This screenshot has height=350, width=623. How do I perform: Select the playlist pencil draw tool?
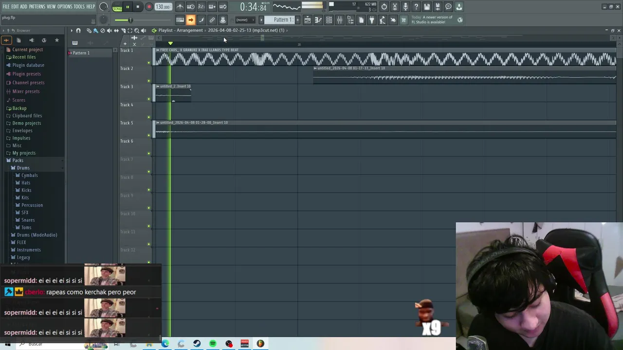(89, 31)
